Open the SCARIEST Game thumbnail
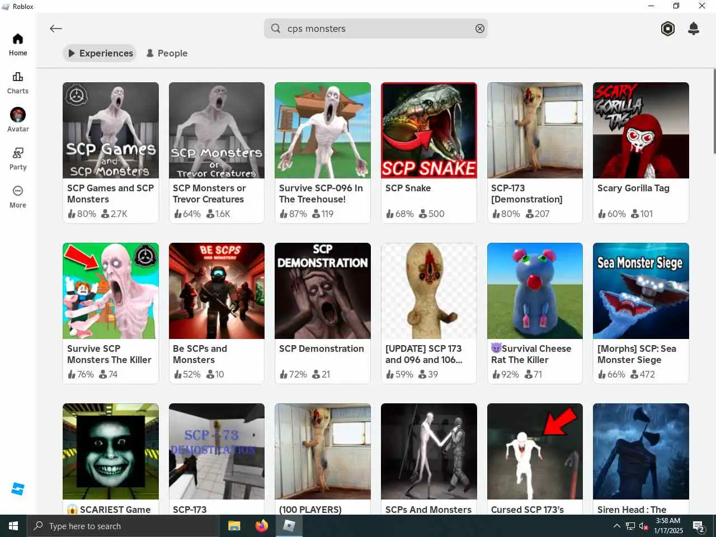Viewport: 716px width, 537px height. (111, 451)
